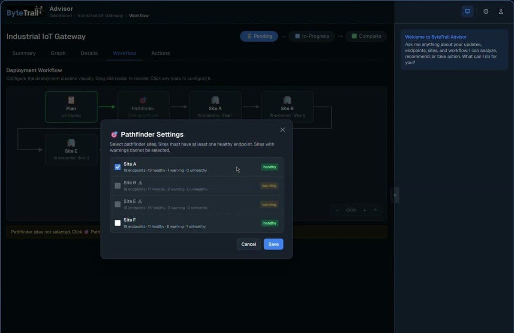
Task: Open the user profile icon
Action: [501, 12]
